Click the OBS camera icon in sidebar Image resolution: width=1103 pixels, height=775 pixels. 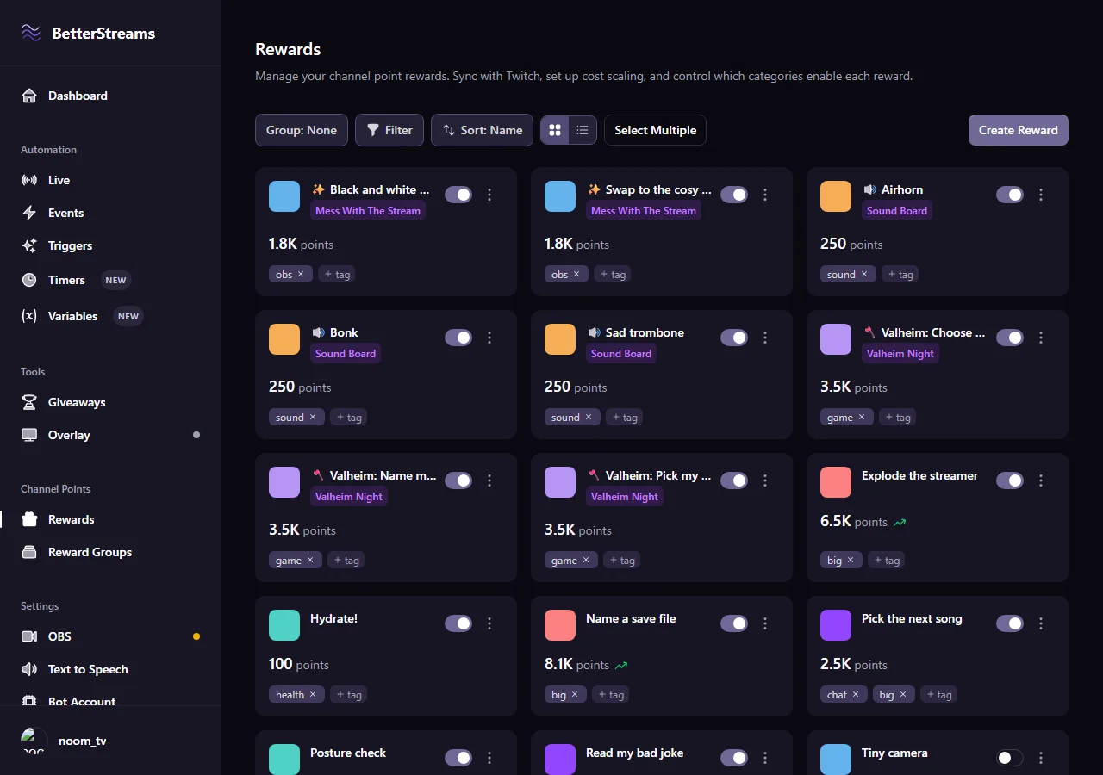29,636
